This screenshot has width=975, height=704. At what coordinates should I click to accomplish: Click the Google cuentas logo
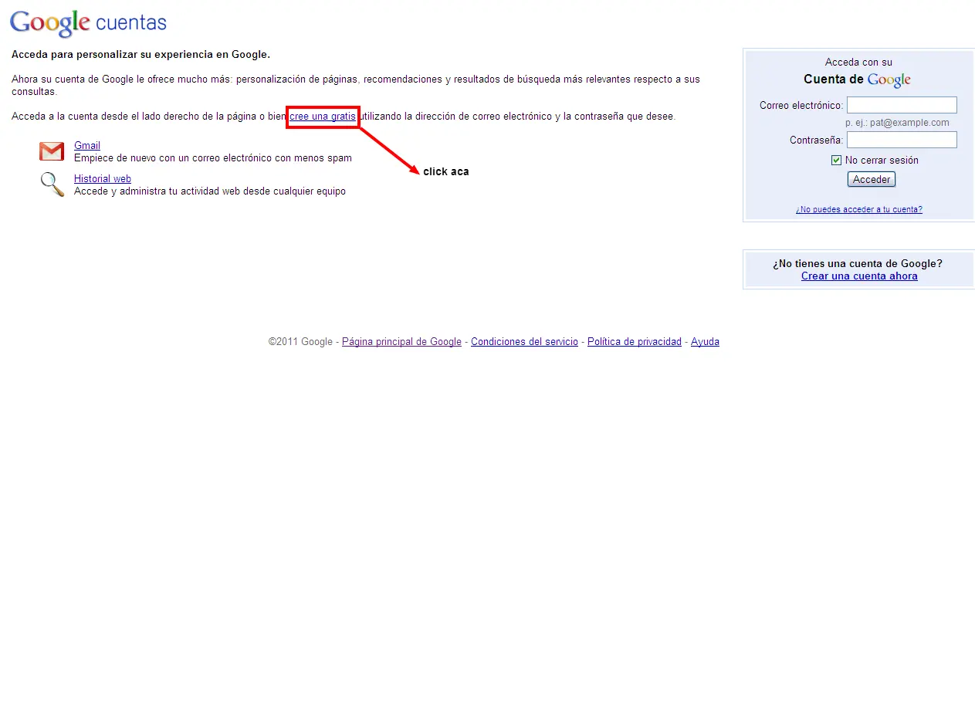coord(88,23)
